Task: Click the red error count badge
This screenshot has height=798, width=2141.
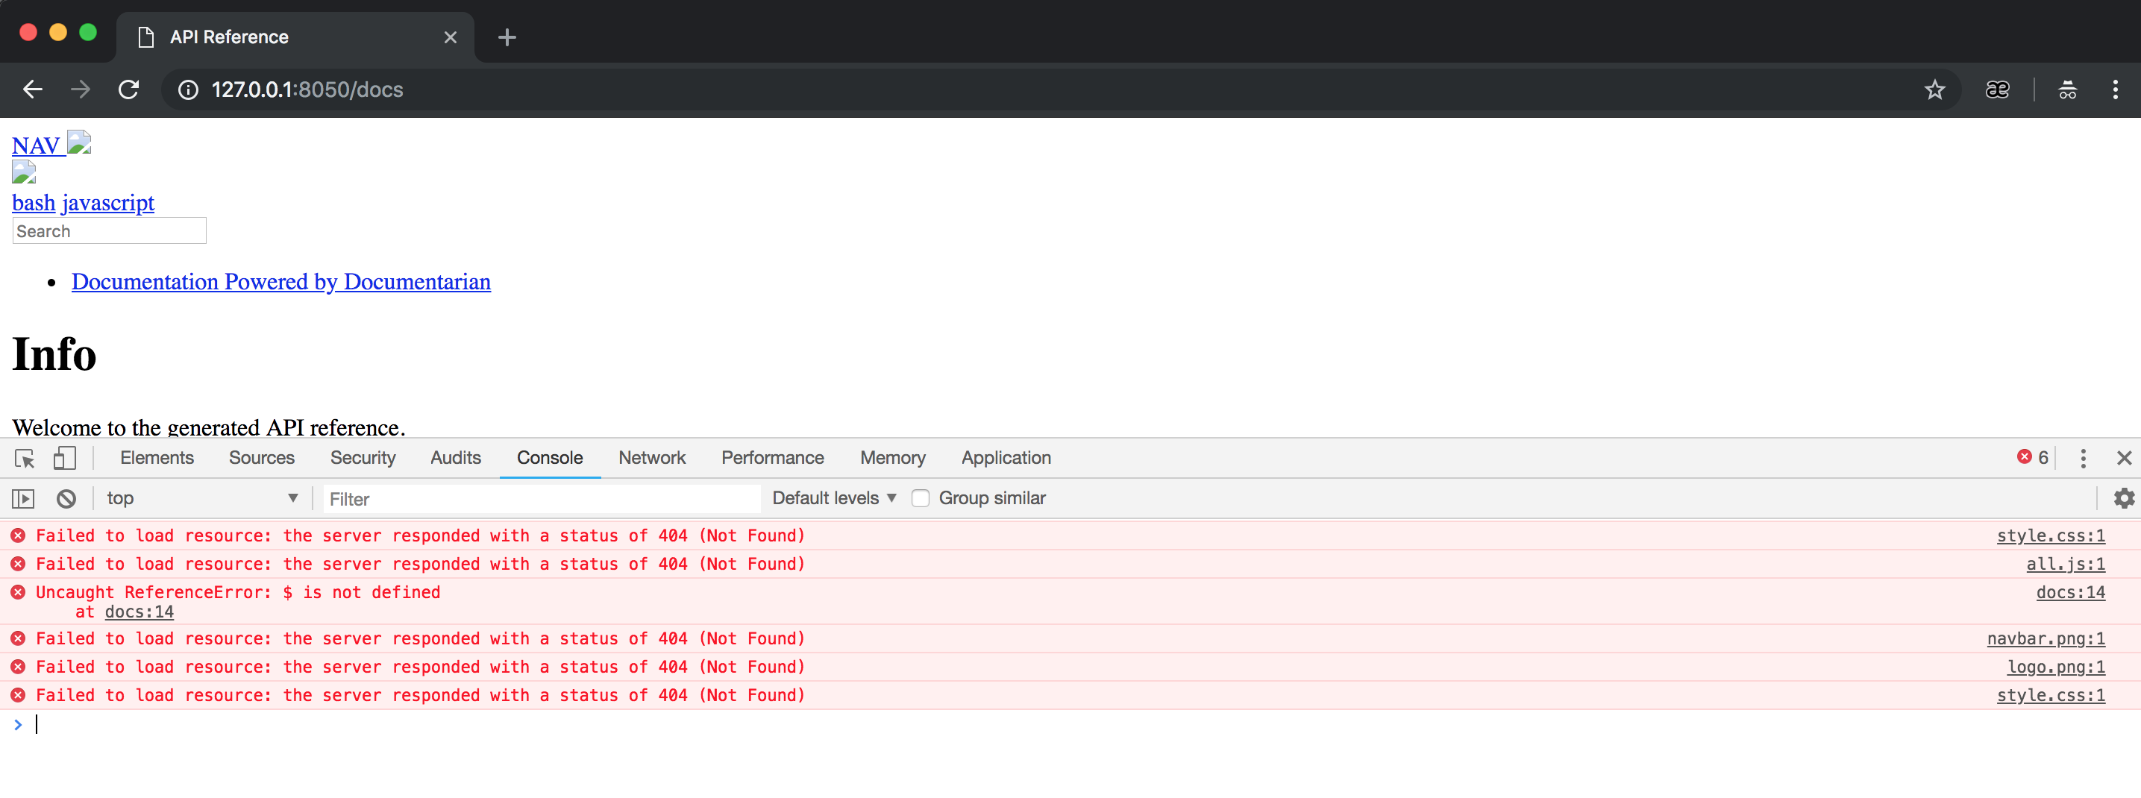Action: [2032, 457]
